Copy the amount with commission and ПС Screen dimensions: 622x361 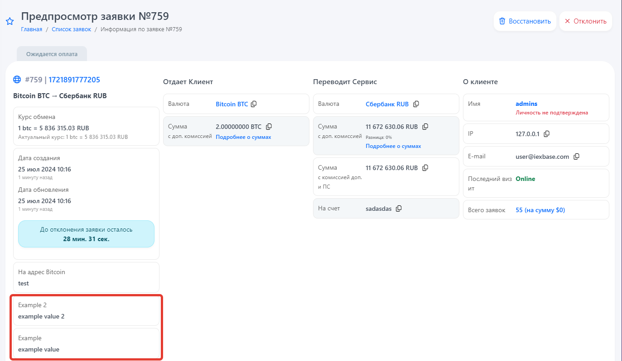(x=425, y=168)
